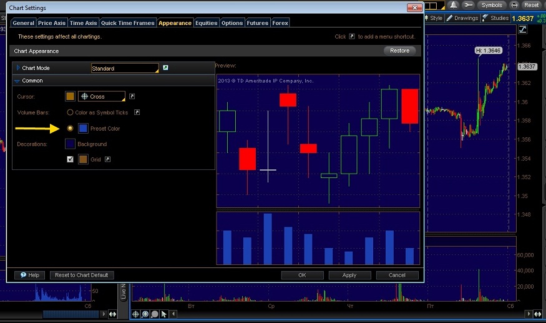
Task: Toggle the Grid checkbox
Action: (71, 159)
